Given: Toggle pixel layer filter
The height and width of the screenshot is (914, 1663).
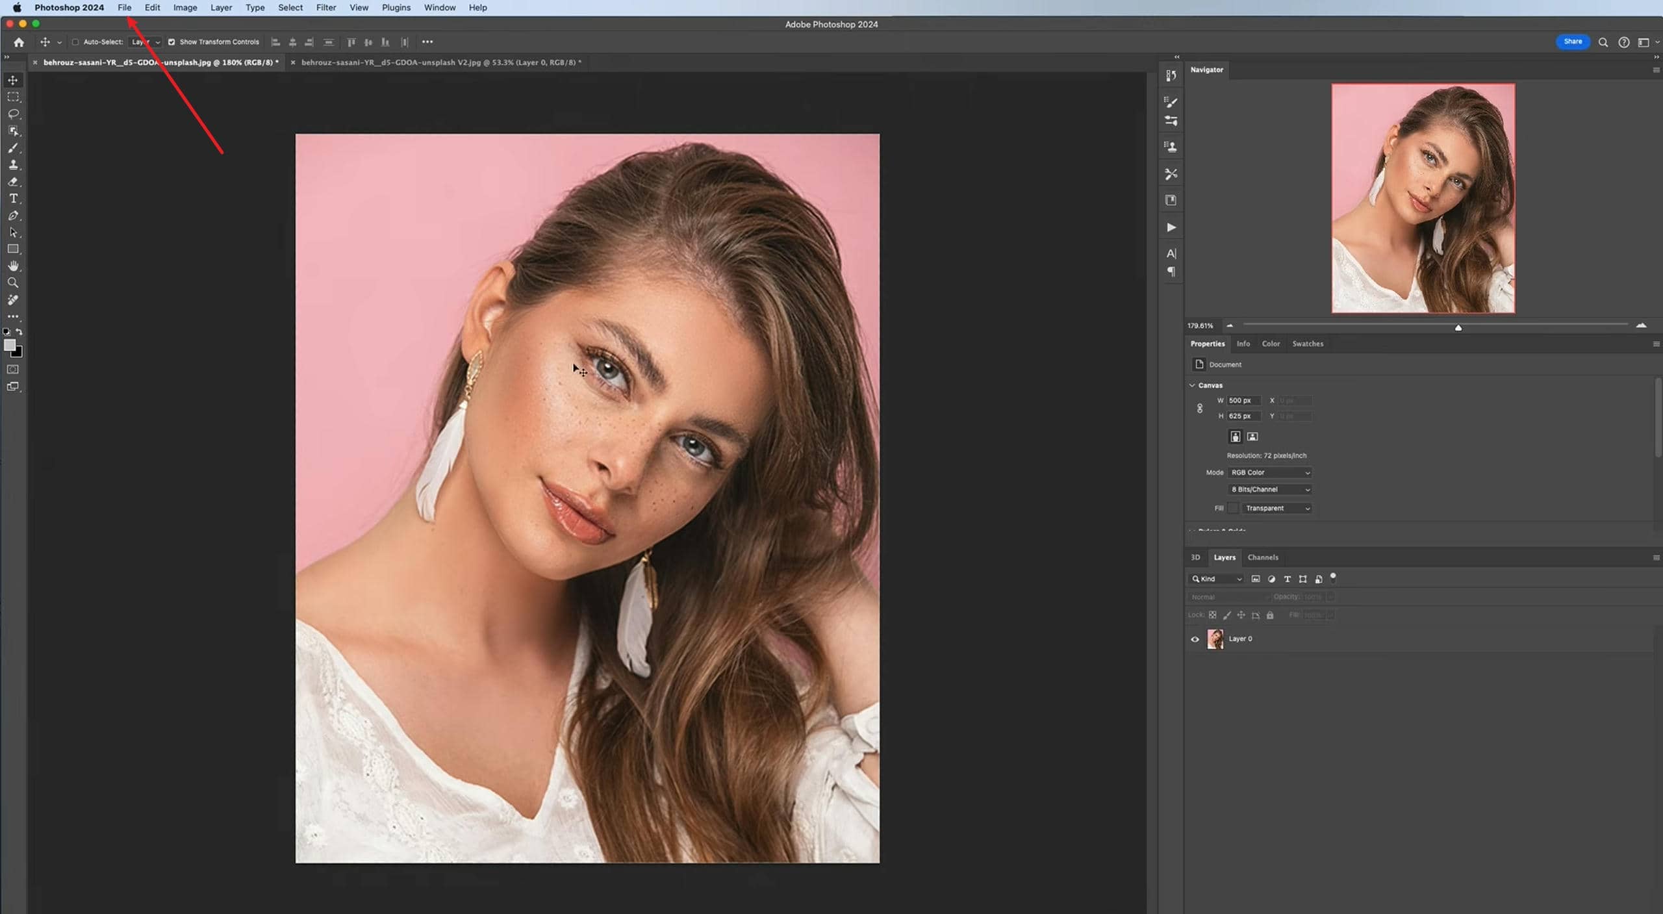Looking at the screenshot, I should (1256, 579).
